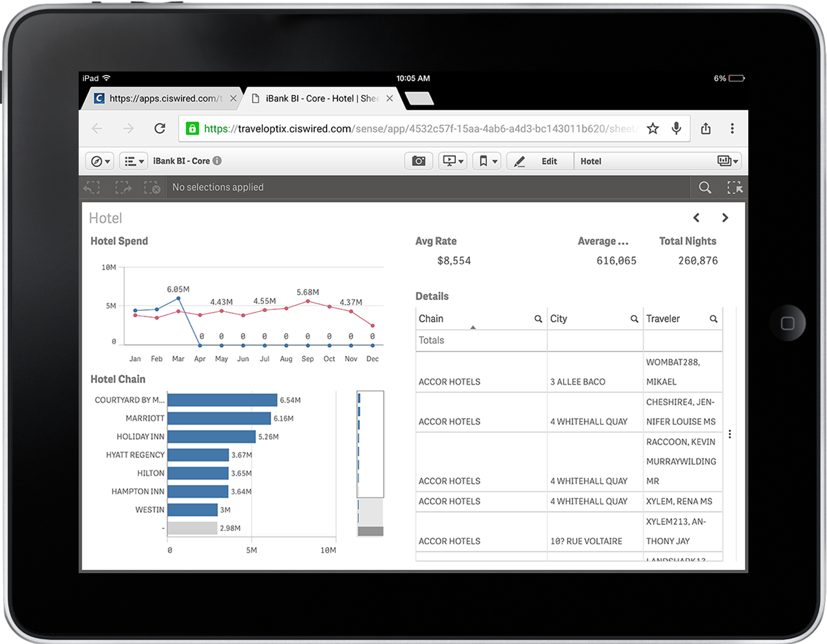The height and width of the screenshot is (644, 827).
Task: Step back in selections
Action: click(x=92, y=188)
